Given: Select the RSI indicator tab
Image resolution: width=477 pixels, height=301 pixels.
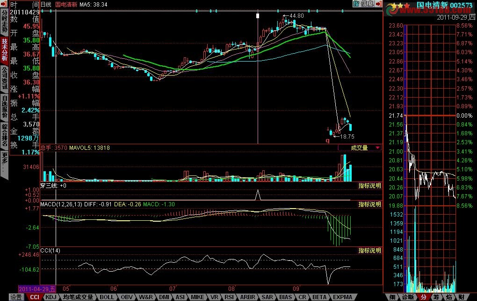Looking at the screenshot, I should [x=229, y=297].
